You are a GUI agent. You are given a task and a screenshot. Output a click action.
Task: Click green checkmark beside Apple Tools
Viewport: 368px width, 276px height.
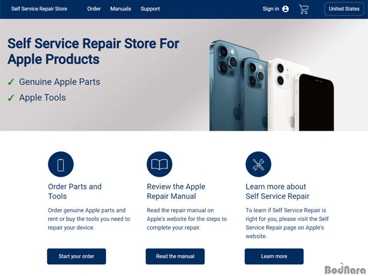[x=11, y=98]
